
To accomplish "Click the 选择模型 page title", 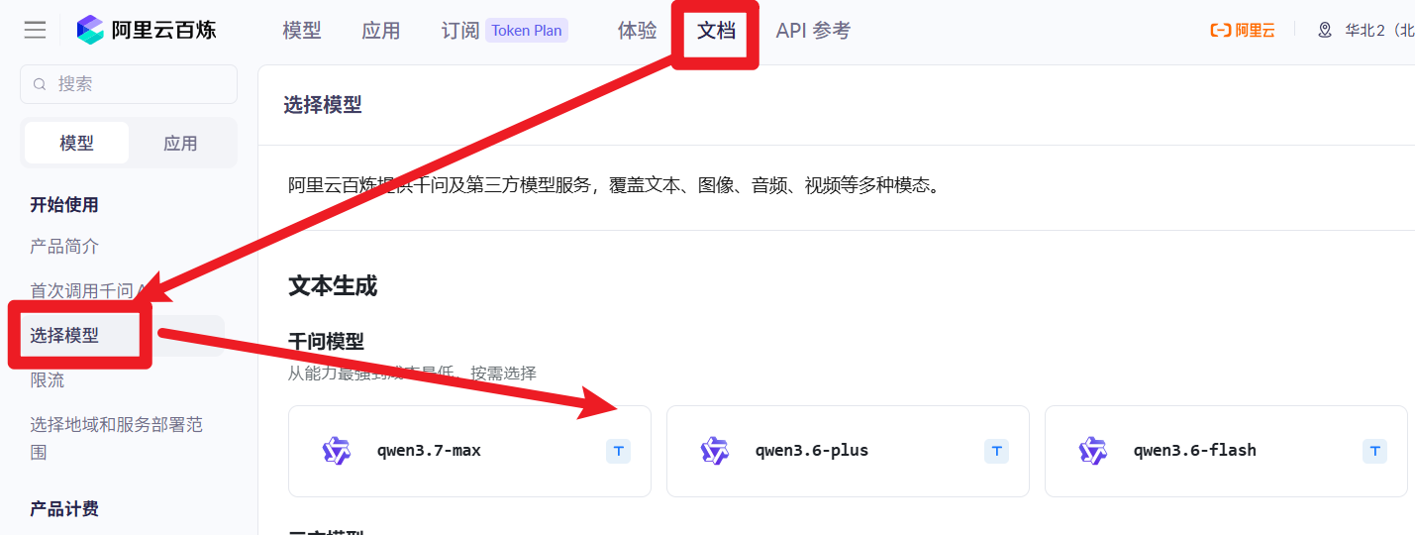I will click(x=323, y=105).
